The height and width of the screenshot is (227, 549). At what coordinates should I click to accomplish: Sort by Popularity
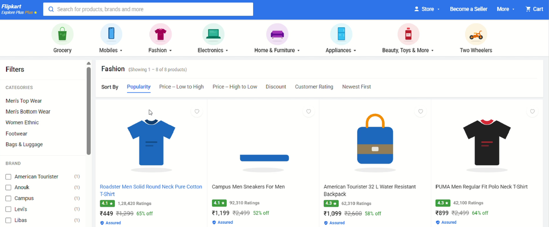point(139,87)
